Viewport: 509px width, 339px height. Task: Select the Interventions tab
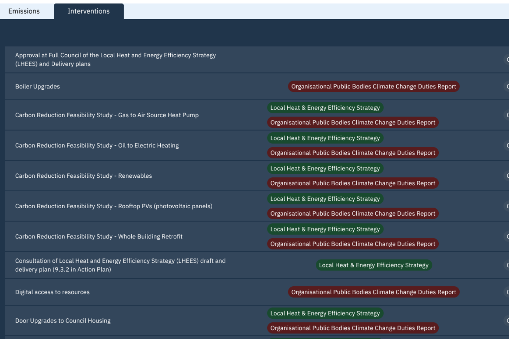point(88,11)
